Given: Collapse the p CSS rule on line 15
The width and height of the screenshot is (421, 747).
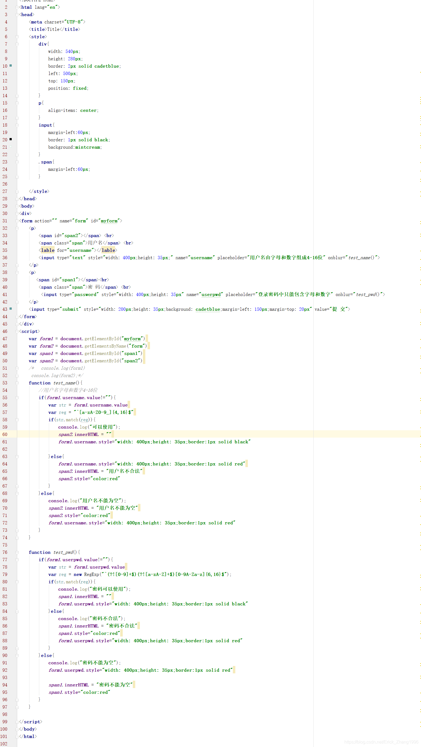Looking at the screenshot, I should (x=17, y=103).
